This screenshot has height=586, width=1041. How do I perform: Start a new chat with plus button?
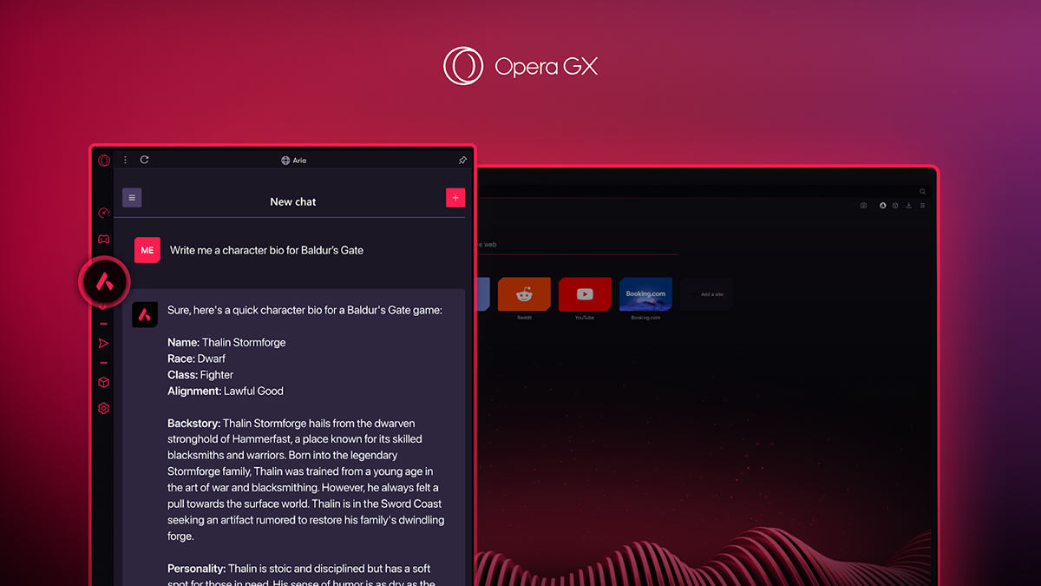tap(455, 197)
